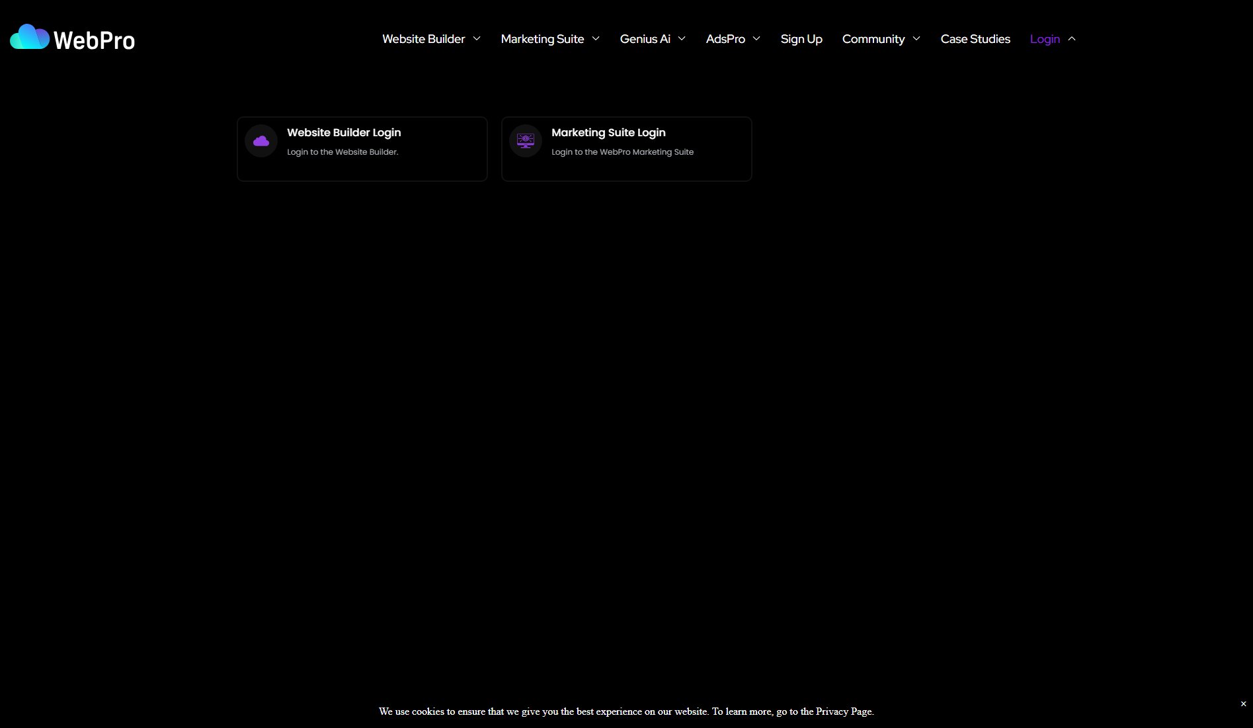Viewport: 1253px width, 728px height.
Task: Expand the AdsPro menu chevron
Action: pyautogui.click(x=756, y=38)
